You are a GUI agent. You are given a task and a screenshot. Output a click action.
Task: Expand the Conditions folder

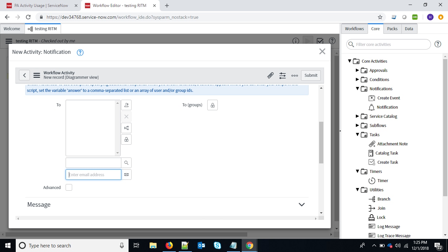tap(357, 79)
